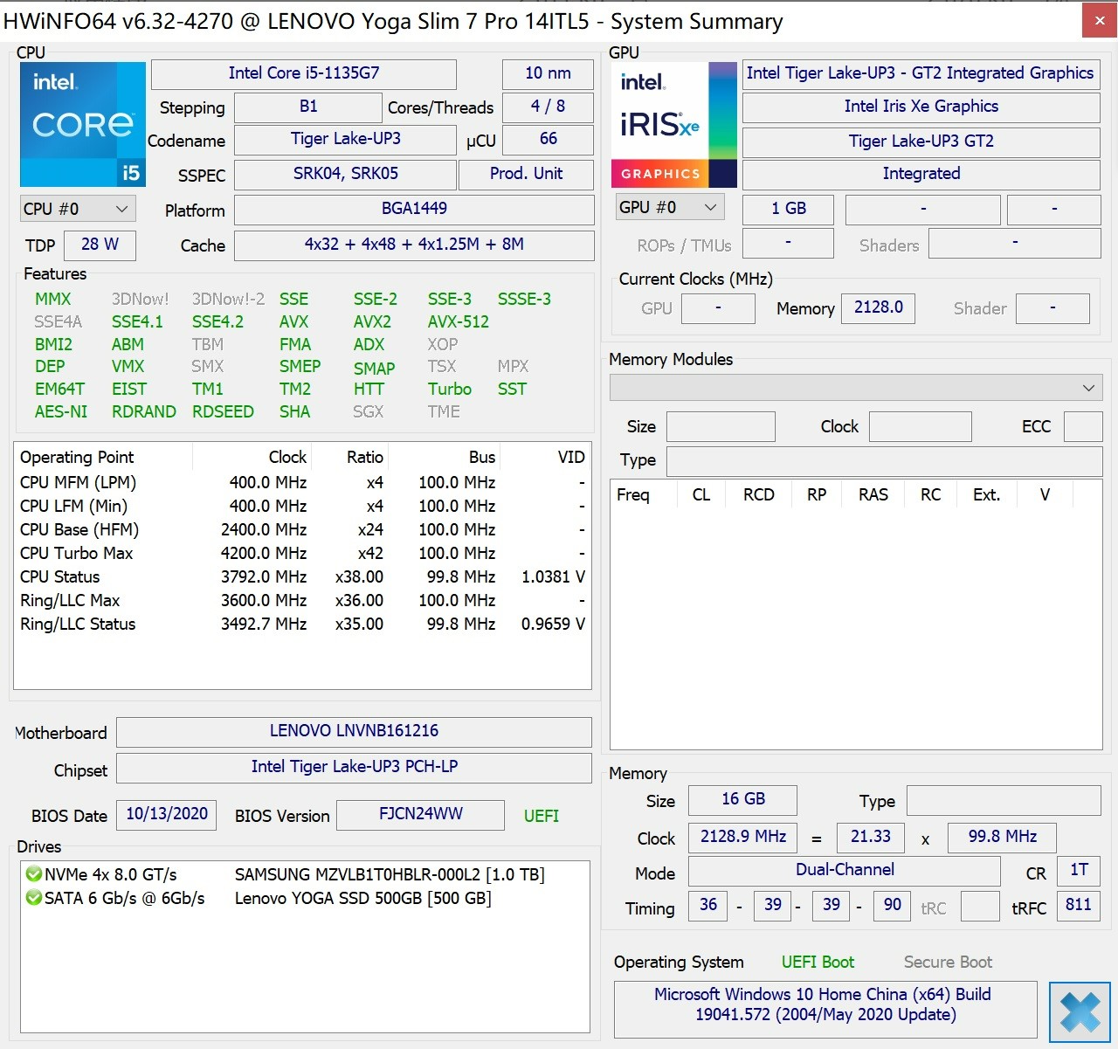Select the Ring/LLC Status row

(302, 625)
